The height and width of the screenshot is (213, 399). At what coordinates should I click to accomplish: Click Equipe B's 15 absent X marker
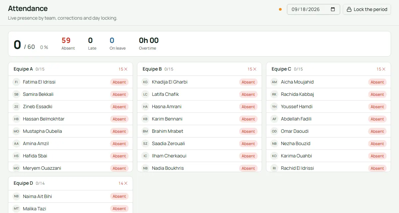coord(252,69)
